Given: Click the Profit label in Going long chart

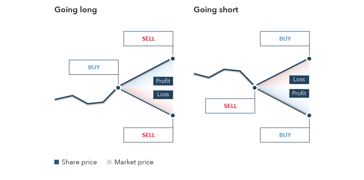Looking at the screenshot, I should coord(163,81).
